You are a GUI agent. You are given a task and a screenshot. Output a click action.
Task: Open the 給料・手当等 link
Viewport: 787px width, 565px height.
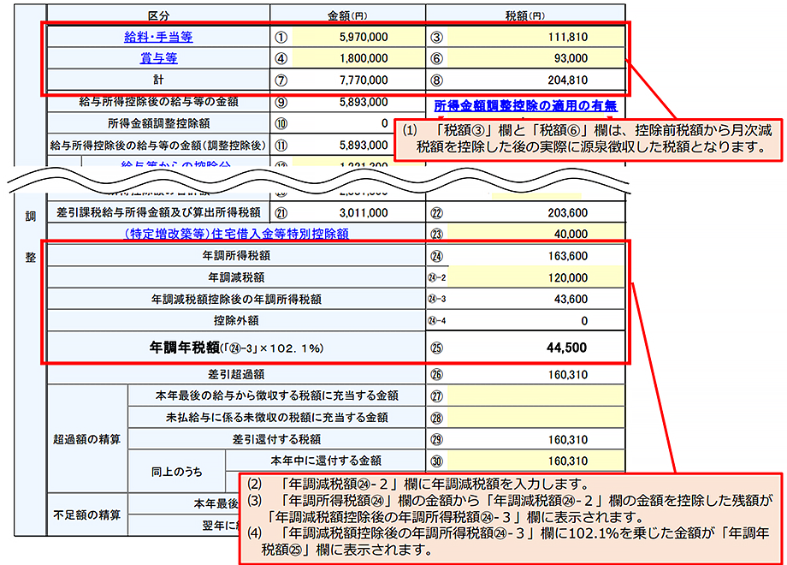pyautogui.click(x=158, y=38)
